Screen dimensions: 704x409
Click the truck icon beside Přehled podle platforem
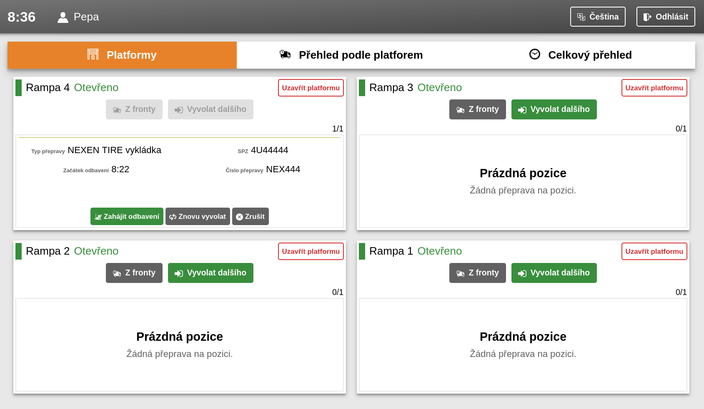point(285,54)
